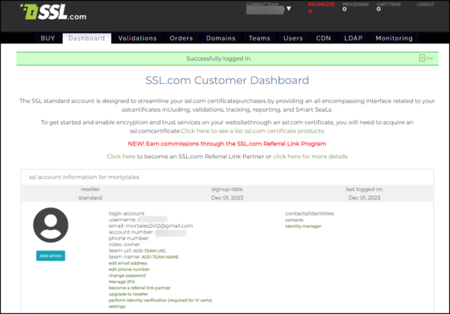Open the Monitoring tab
Image resolution: width=450 pixels, height=314 pixels.
[394, 38]
